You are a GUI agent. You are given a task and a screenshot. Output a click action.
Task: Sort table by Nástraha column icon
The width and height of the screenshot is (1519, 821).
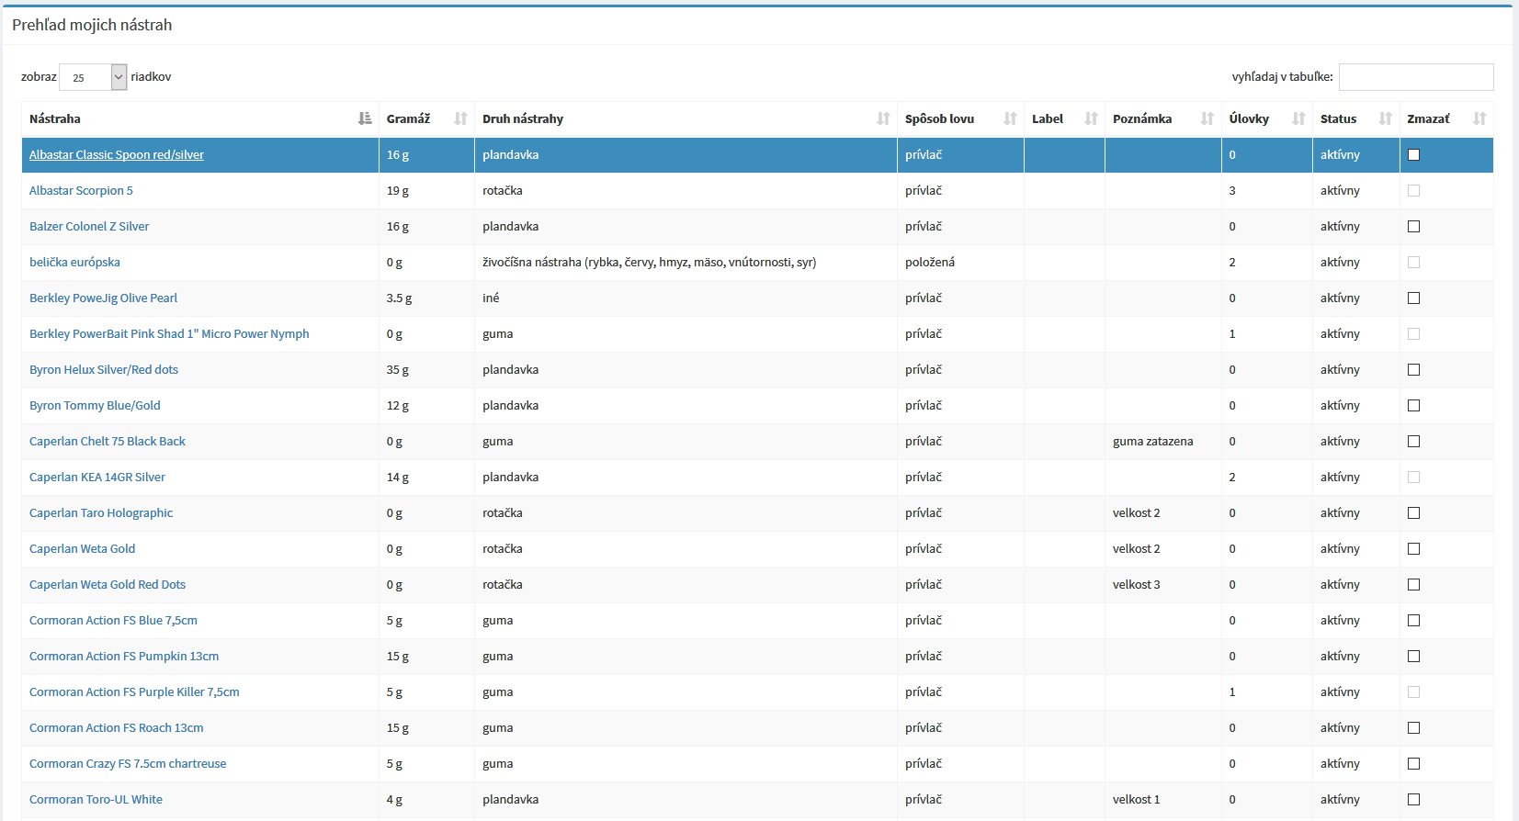click(365, 118)
